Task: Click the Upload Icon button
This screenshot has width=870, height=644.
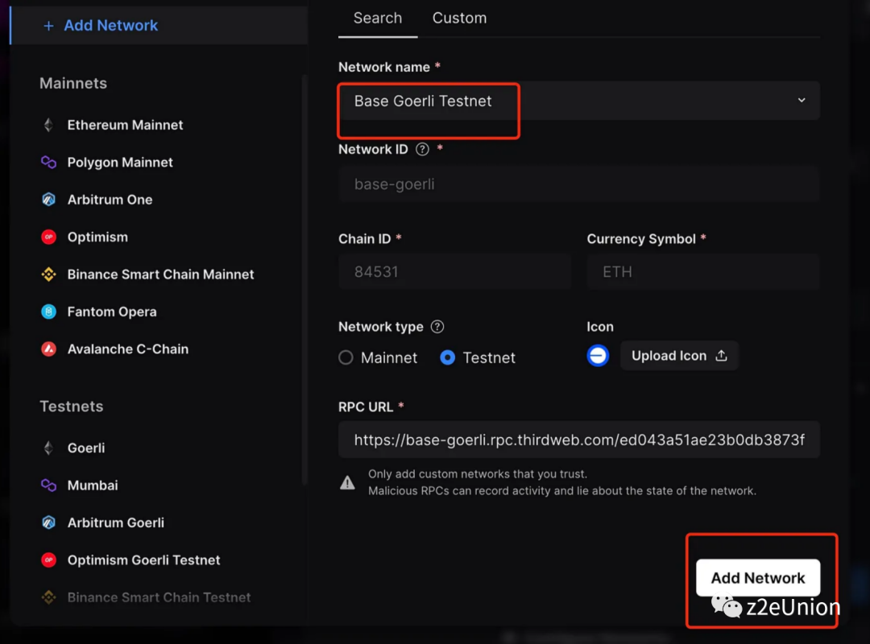Action: pyautogui.click(x=679, y=356)
